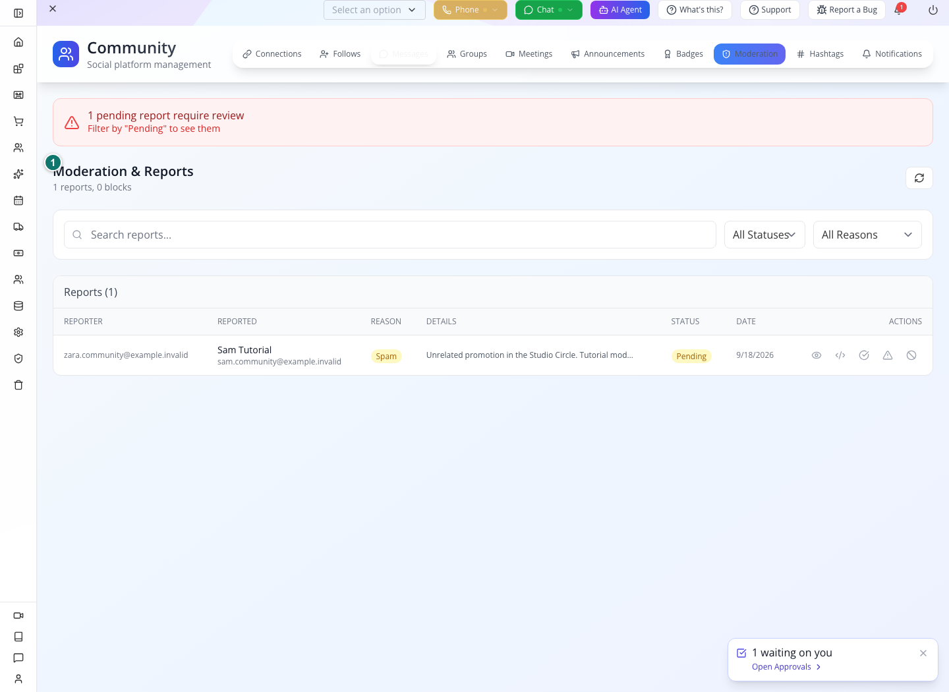This screenshot has width=949, height=692.
Task: Toggle the sidebar panel expand icon
Action: pos(18,13)
